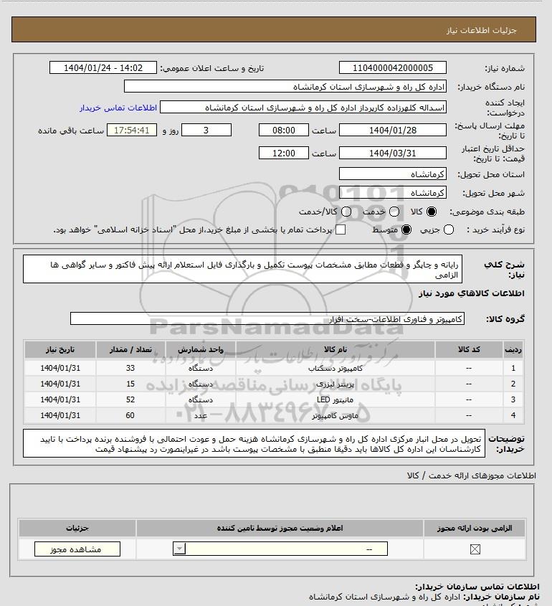This screenshot has width=552, height=606.
Task: Click the response deadline time 08:00
Action: click(x=284, y=131)
